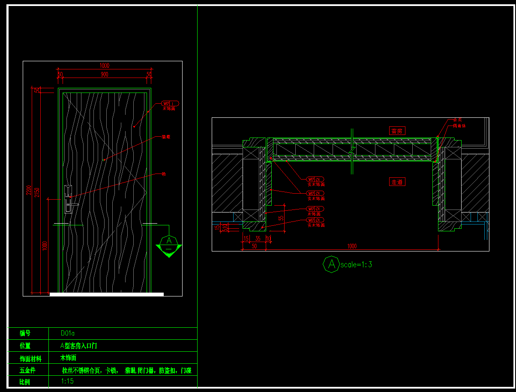This screenshot has height=392, width=516.
Task: Click the 客房 room label box
Action: coord(397,131)
